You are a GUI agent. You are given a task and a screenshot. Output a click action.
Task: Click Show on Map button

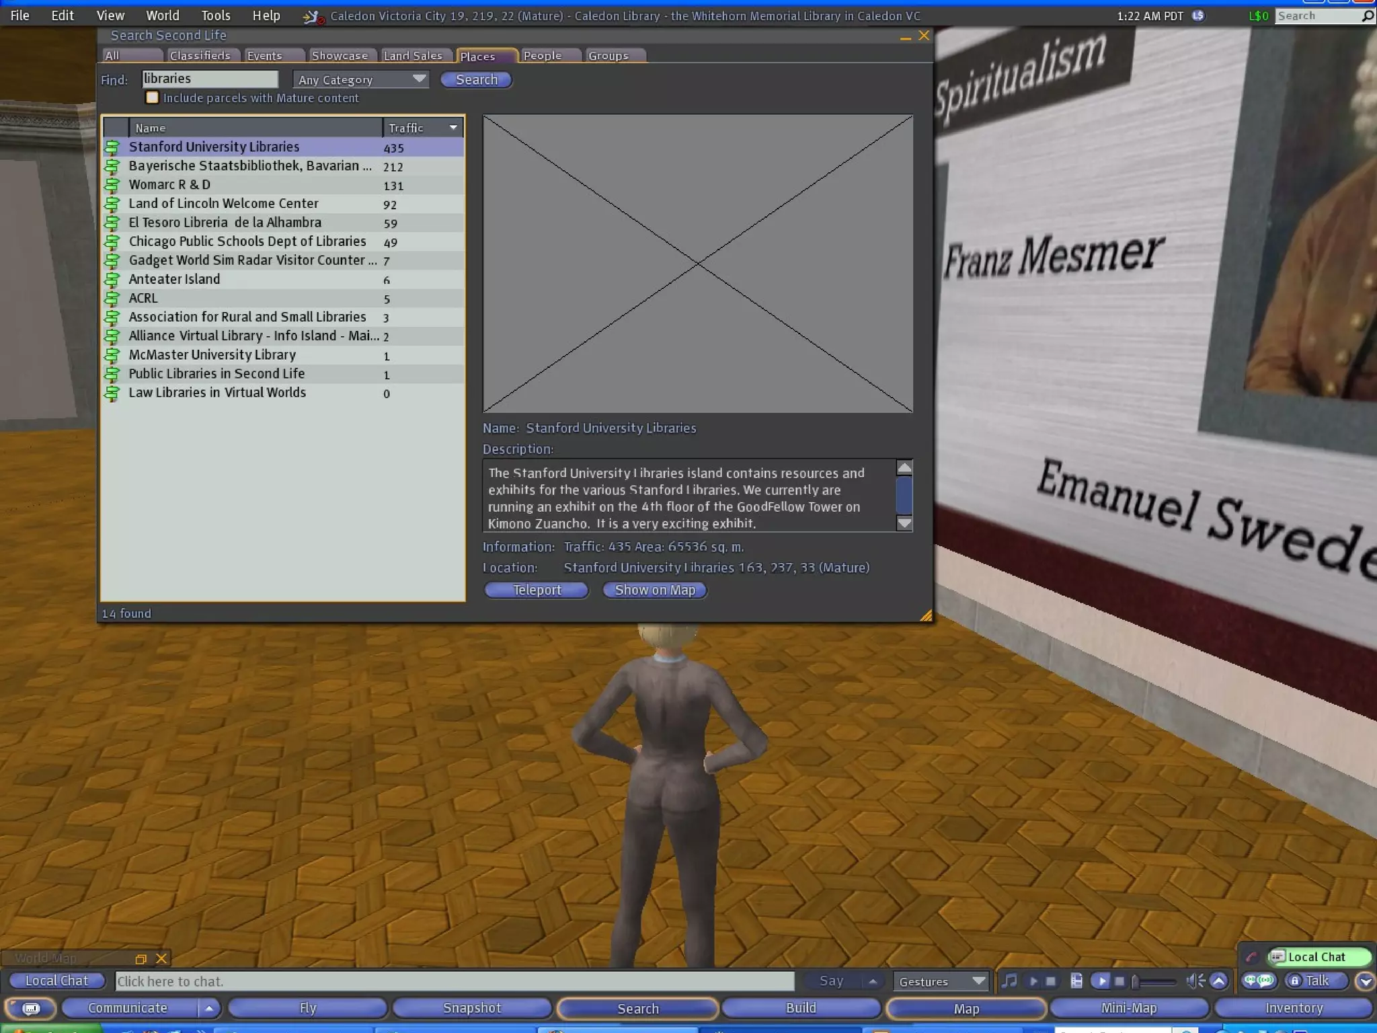click(x=654, y=590)
